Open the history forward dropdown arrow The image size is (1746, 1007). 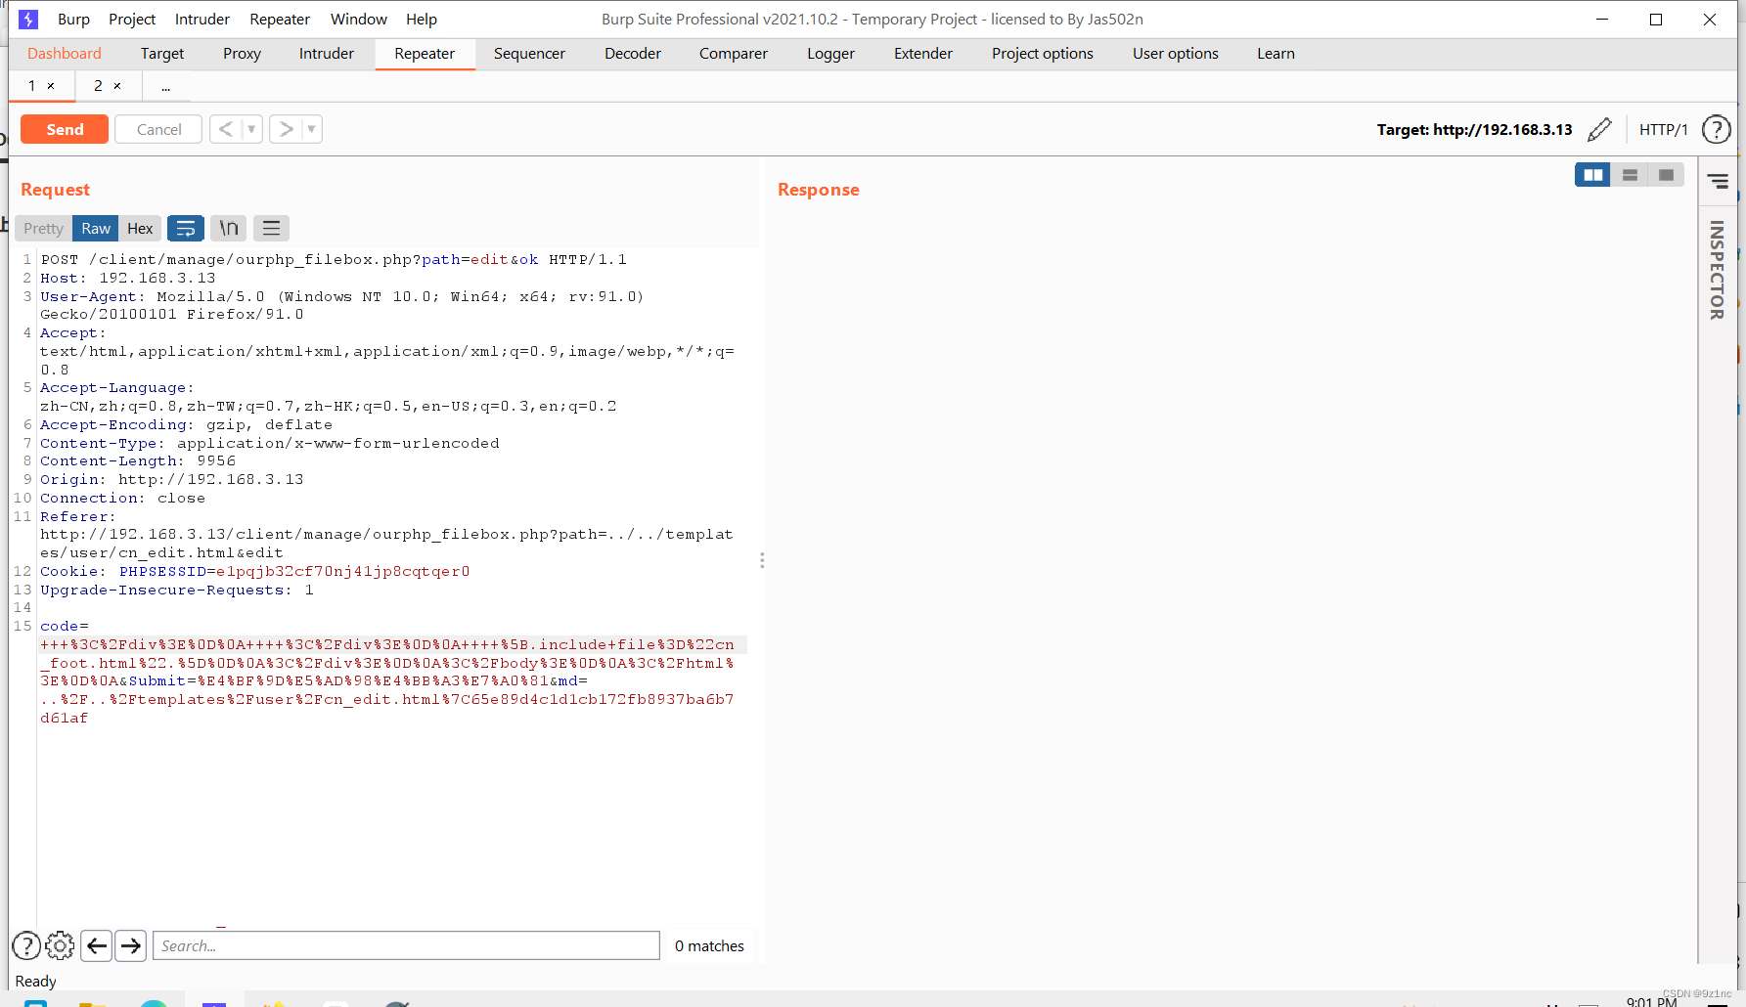(312, 129)
